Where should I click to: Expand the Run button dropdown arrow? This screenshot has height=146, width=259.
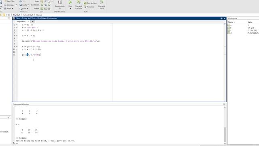pos(70,9)
